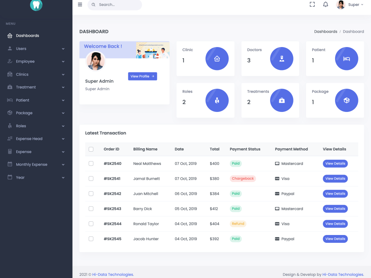Expand the Expense Head chevron
371x278 pixels.
point(63,139)
